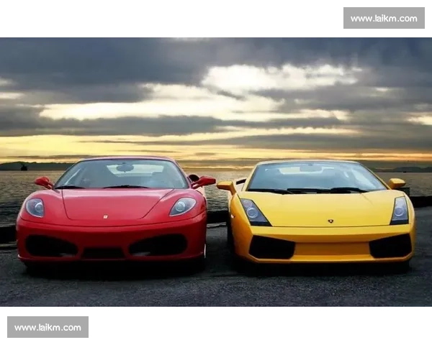Click the Ferrari badge on the red hood

105,216
